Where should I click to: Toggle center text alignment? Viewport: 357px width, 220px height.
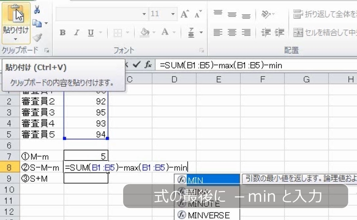pyautogui.click(x=232, y=32)
